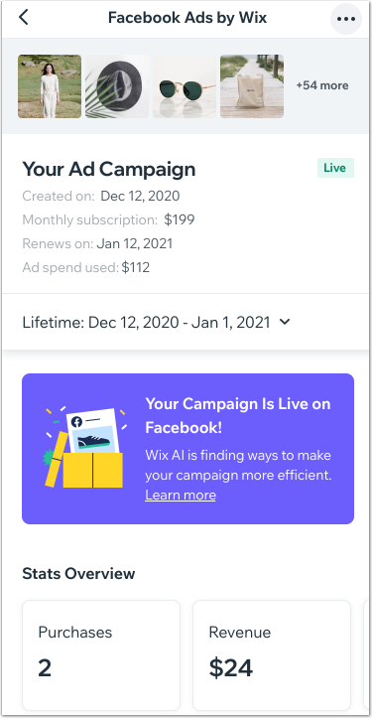Click the Live status badge

click(x=335, y=168)
